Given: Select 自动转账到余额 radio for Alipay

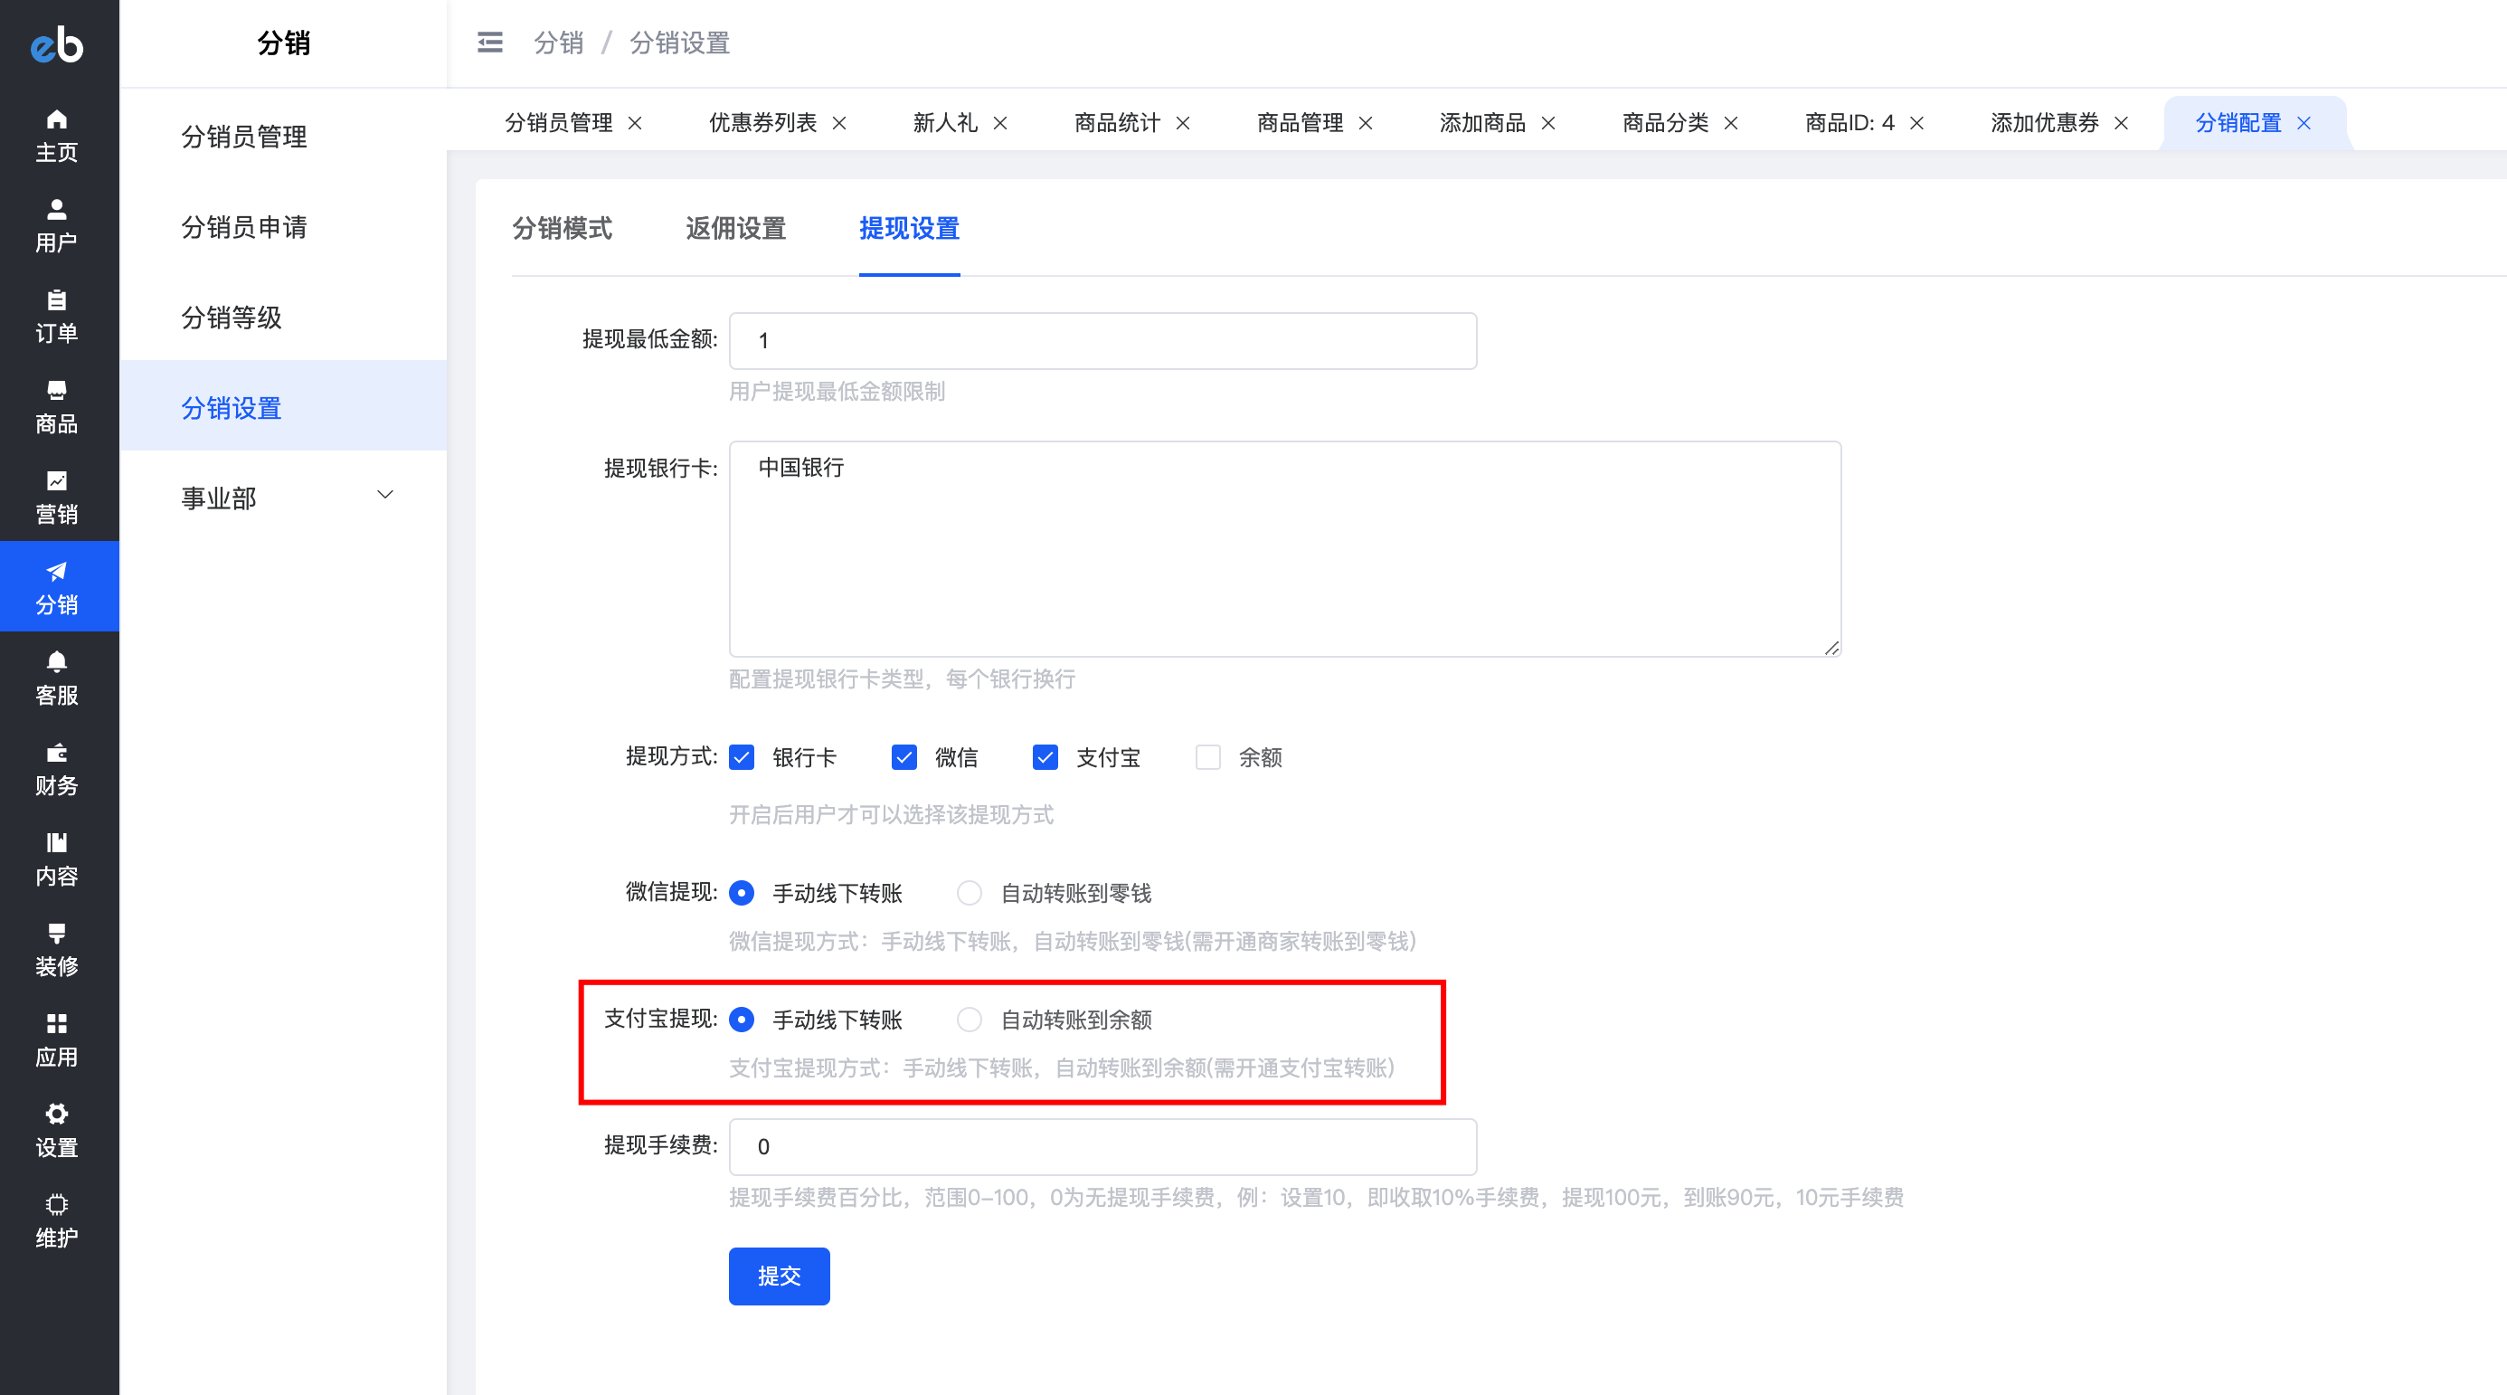Looking at the screenshot, I should (x=970, y=1020).
